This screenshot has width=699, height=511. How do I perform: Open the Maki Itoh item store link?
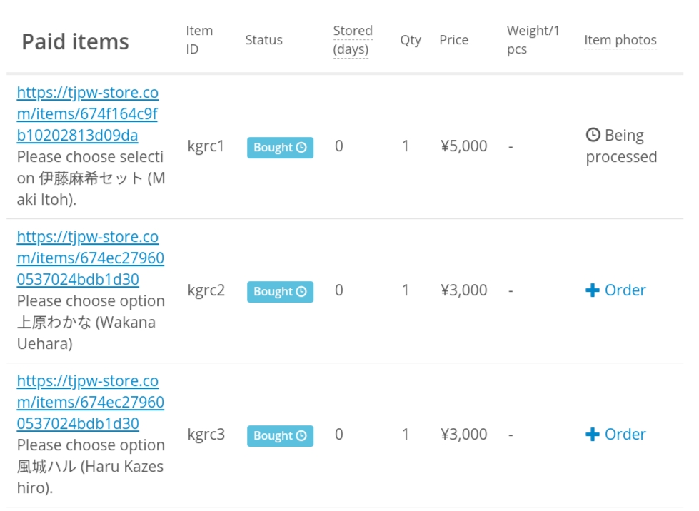click(x=87, y=114)
